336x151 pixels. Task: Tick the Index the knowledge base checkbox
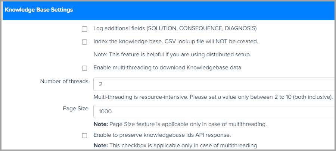tap(85, 42)
